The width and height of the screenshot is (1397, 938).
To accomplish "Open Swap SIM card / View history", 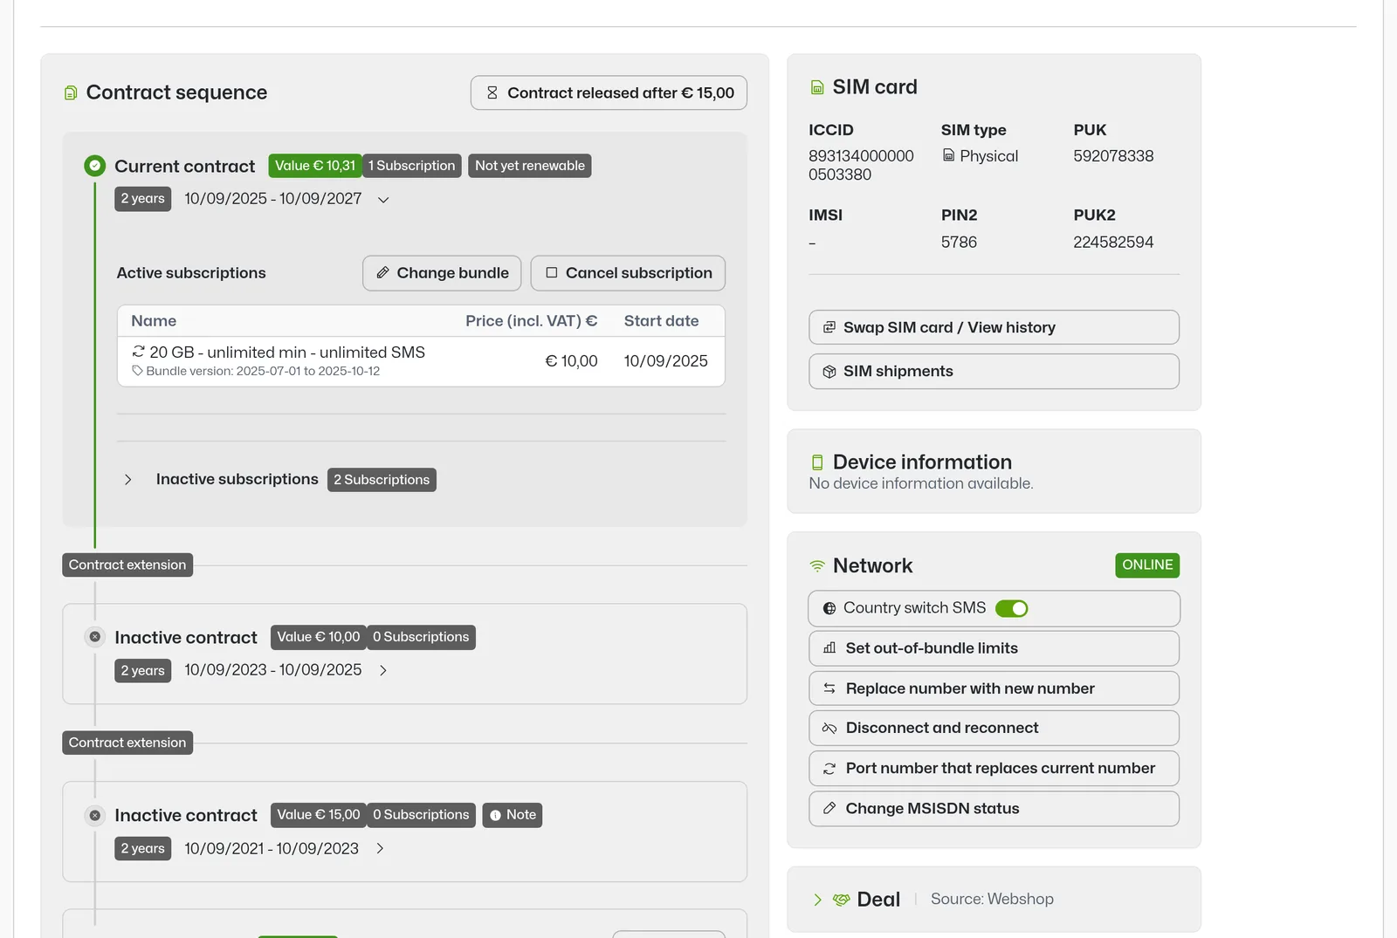I will click(x=994, y=327).
